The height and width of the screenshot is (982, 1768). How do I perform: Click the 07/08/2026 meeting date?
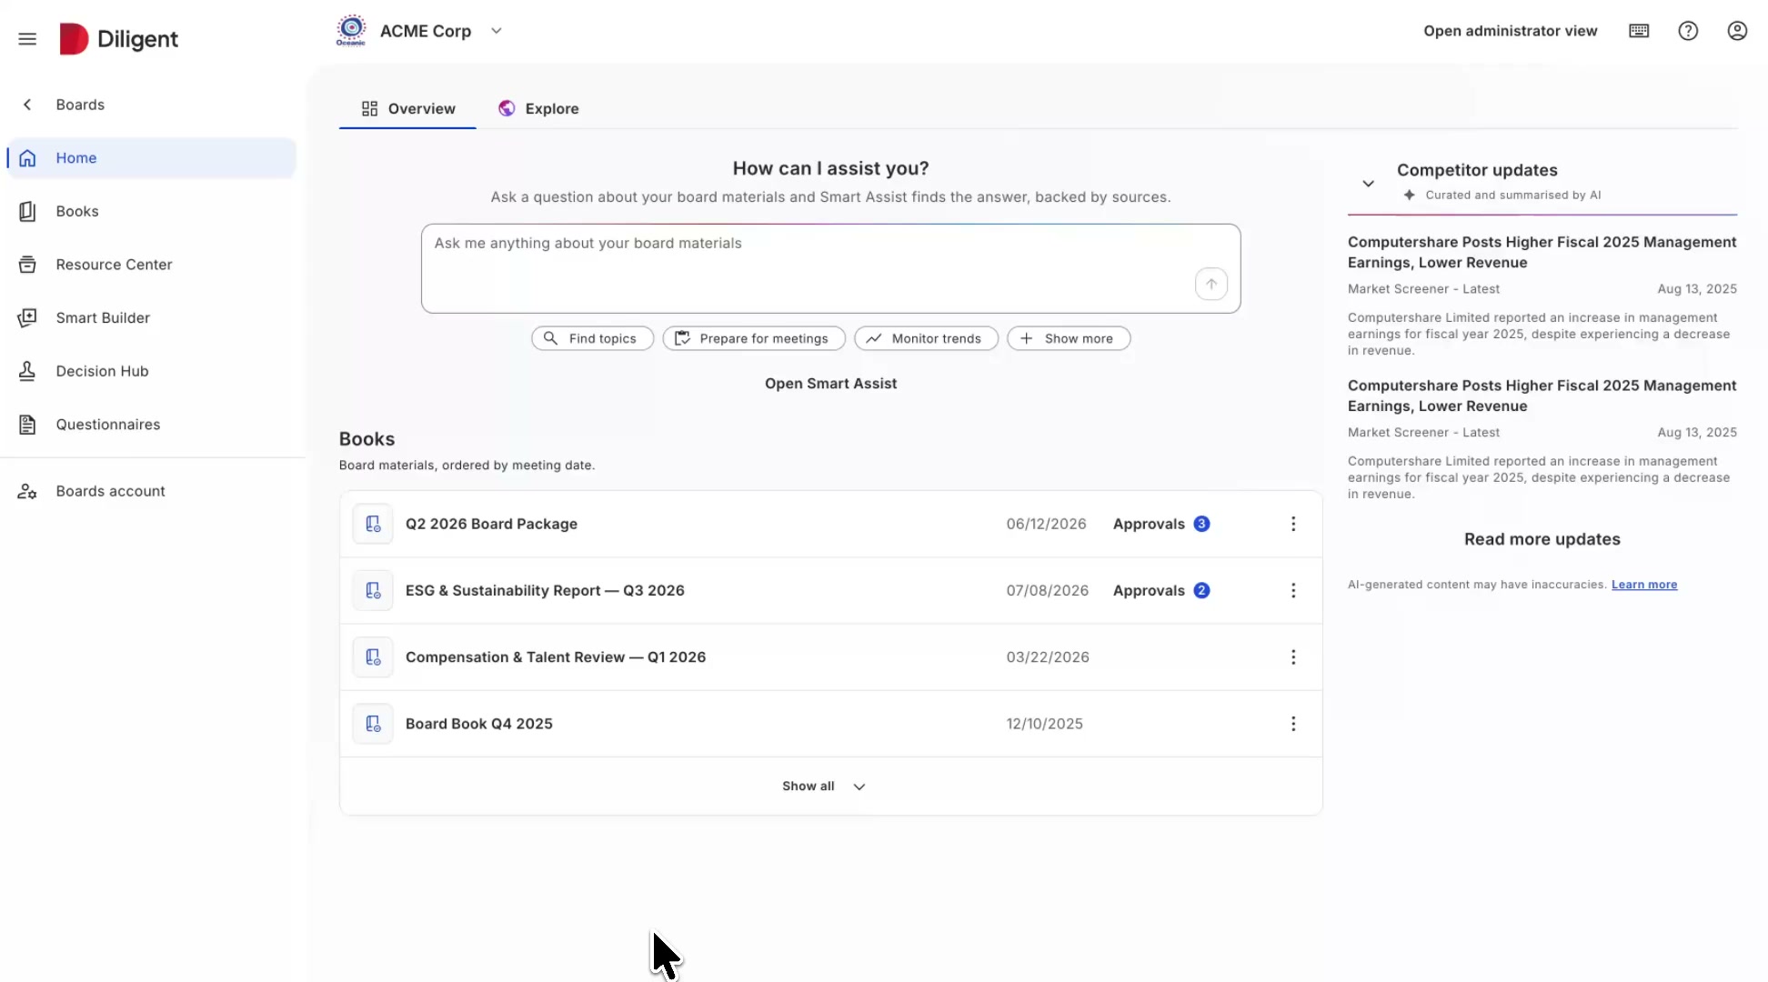click(x=1047, y=591)
